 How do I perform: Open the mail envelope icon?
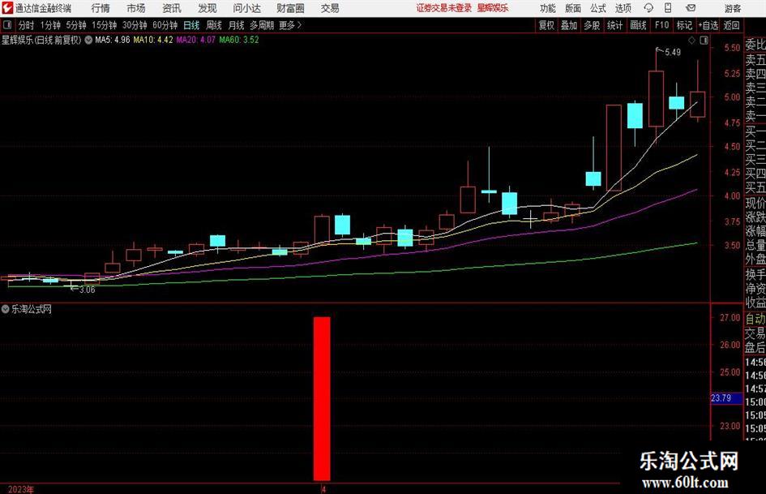coord(691,8)
